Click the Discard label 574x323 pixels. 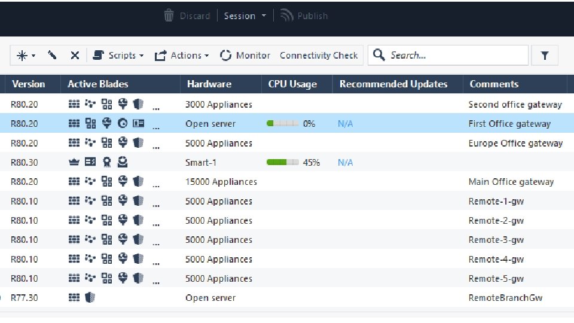(x=195, y=16)
